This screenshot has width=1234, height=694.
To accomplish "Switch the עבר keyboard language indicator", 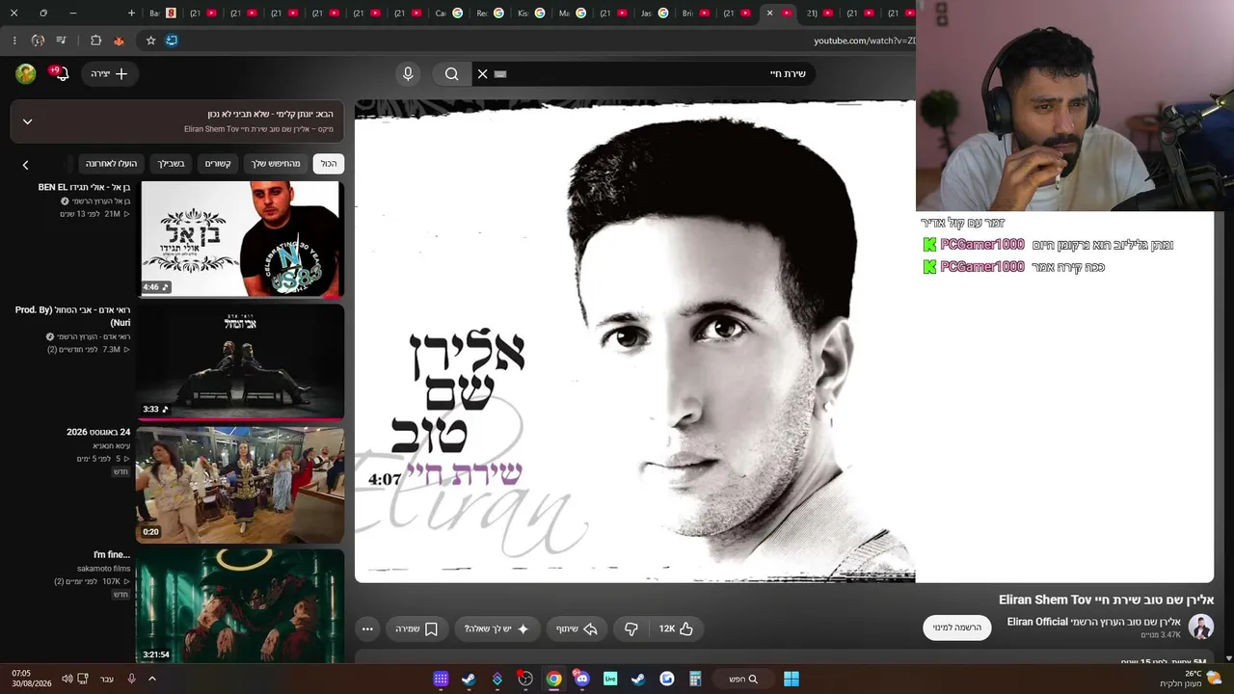I will click(x=107, y=679).
